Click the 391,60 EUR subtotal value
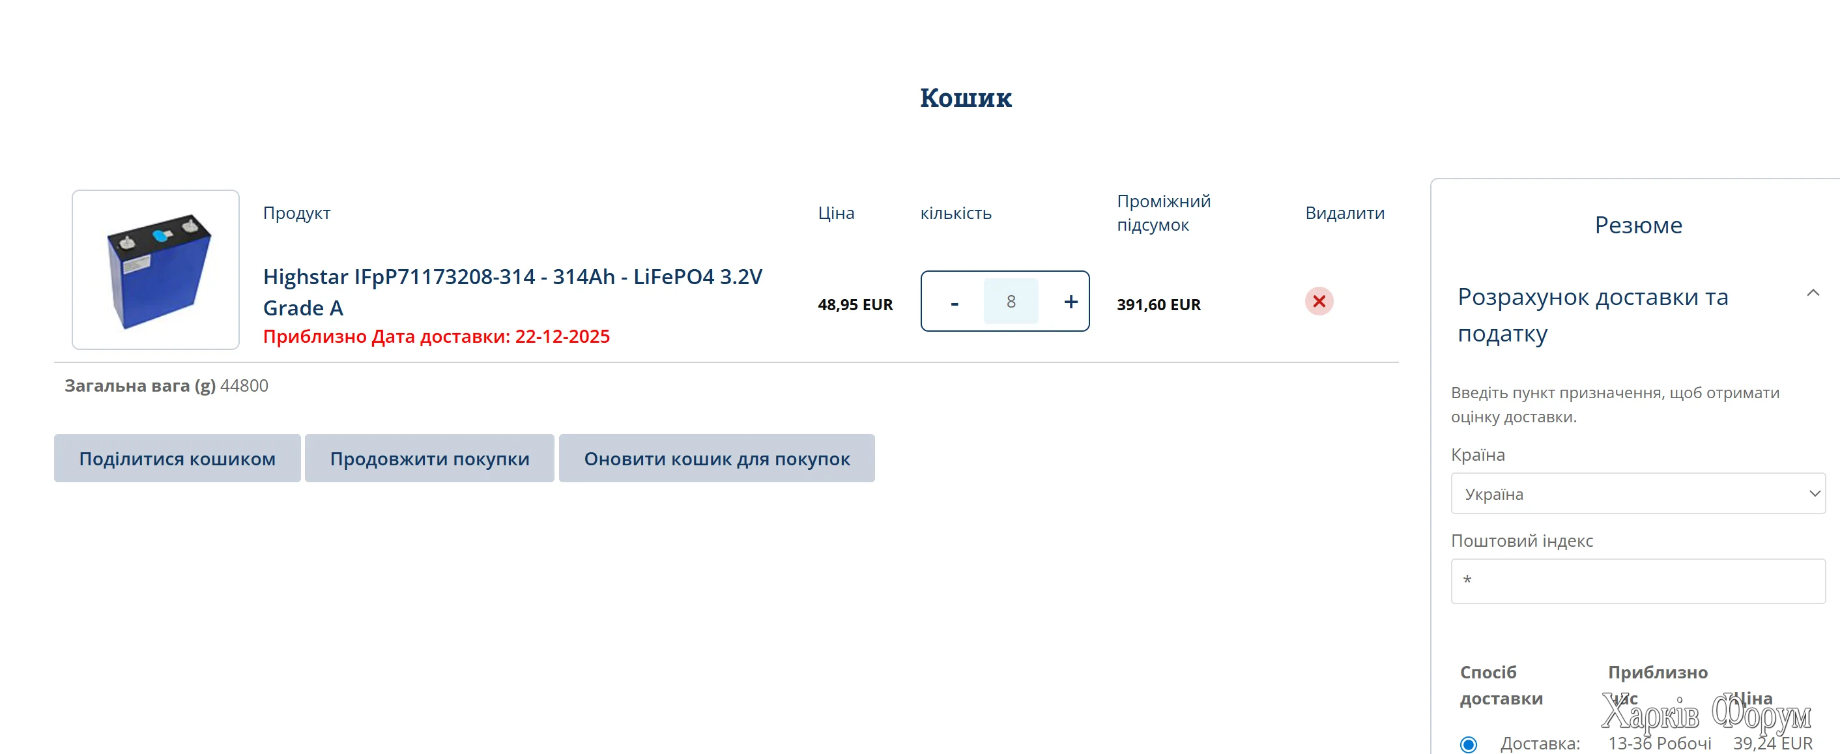Screen dimensions: 1840x754 coord(1158,305)
